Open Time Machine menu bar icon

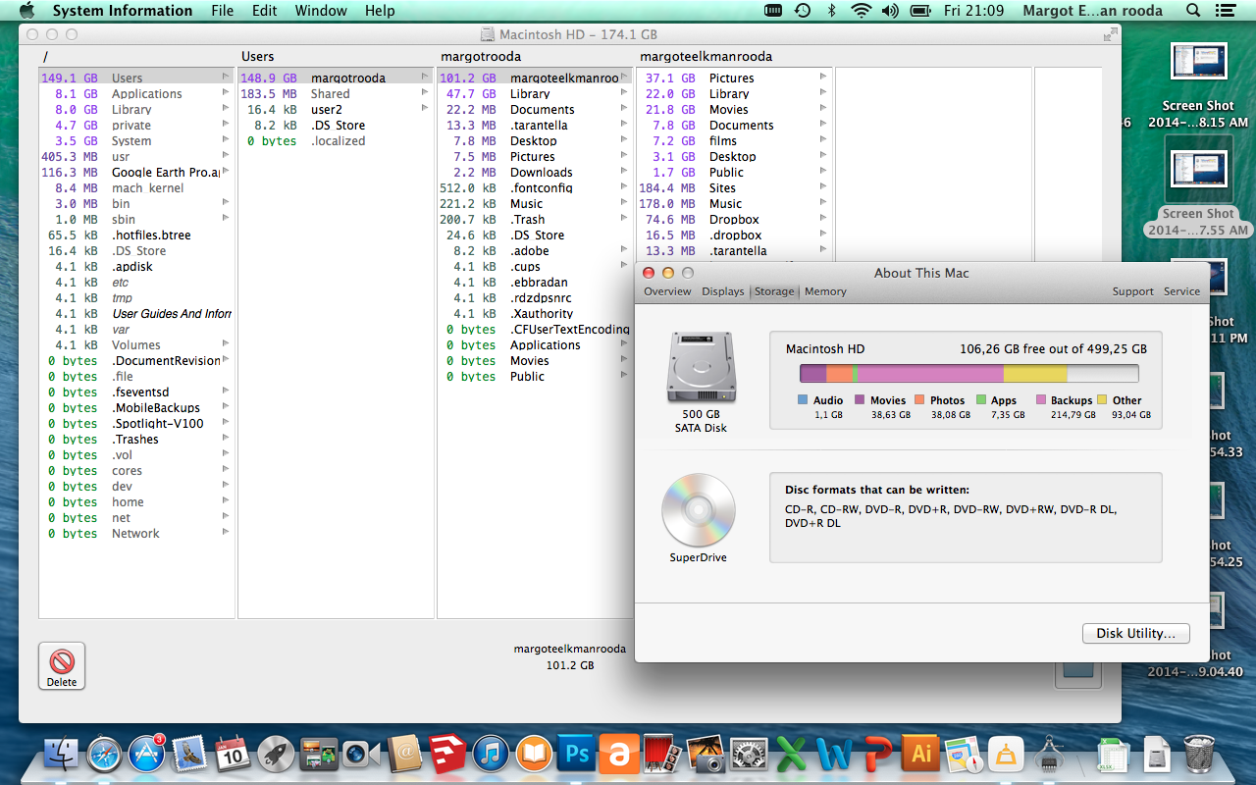click(x=803, y=11)
